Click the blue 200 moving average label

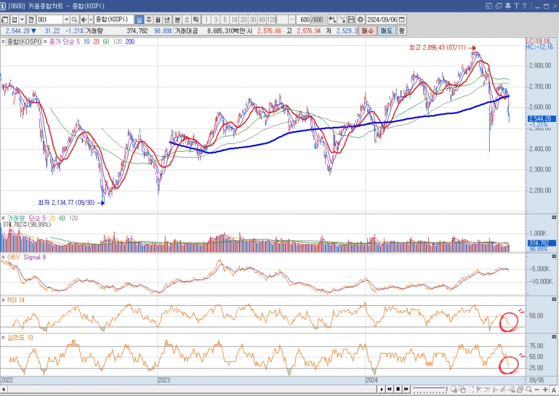pyautogui.click(x=130, y=42)
